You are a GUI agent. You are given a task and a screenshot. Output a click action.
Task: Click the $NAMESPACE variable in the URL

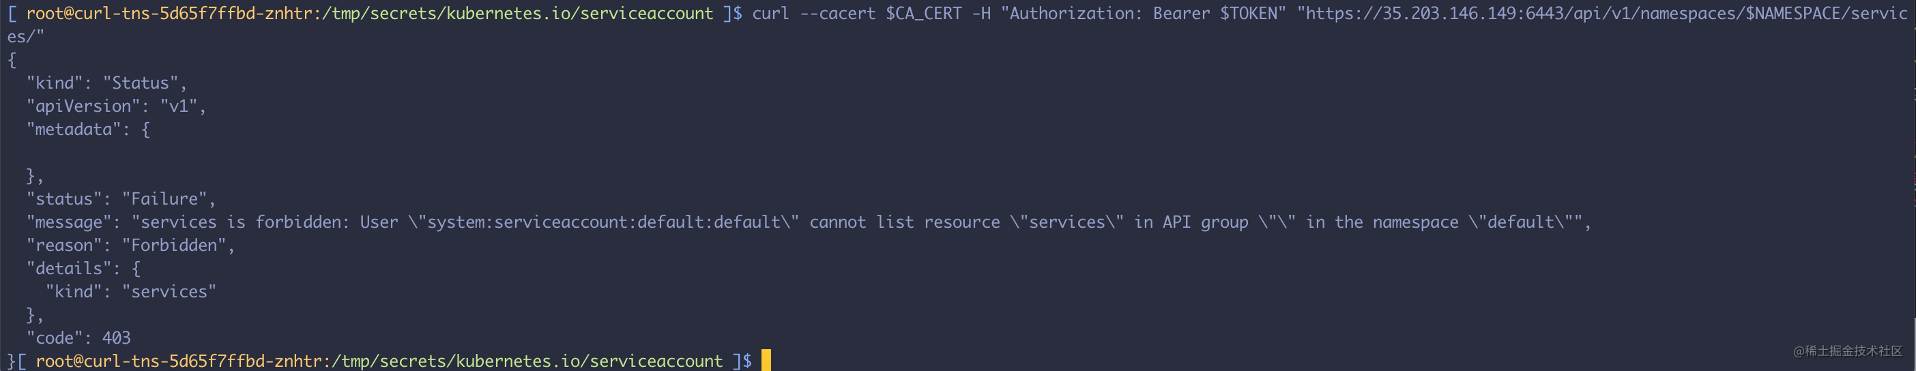click(x=1792, y=14)
